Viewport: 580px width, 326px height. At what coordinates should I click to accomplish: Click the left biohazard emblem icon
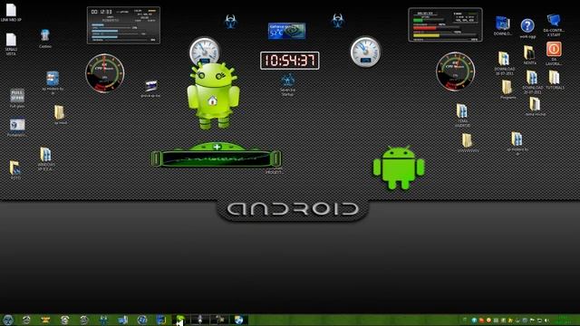(231, 22)
